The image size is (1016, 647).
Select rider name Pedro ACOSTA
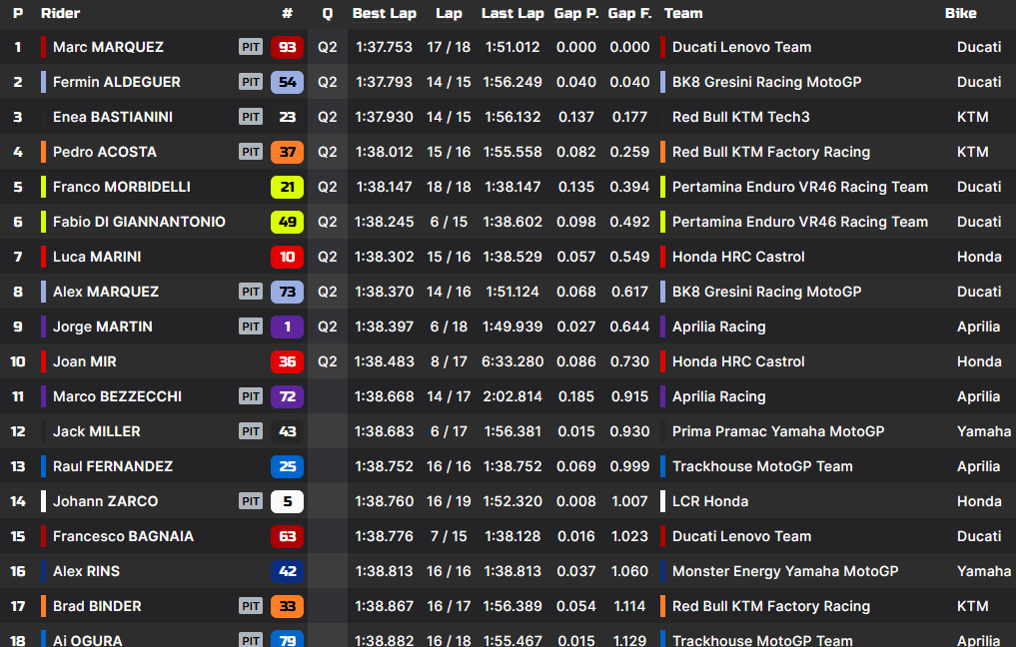coord(104,152)
